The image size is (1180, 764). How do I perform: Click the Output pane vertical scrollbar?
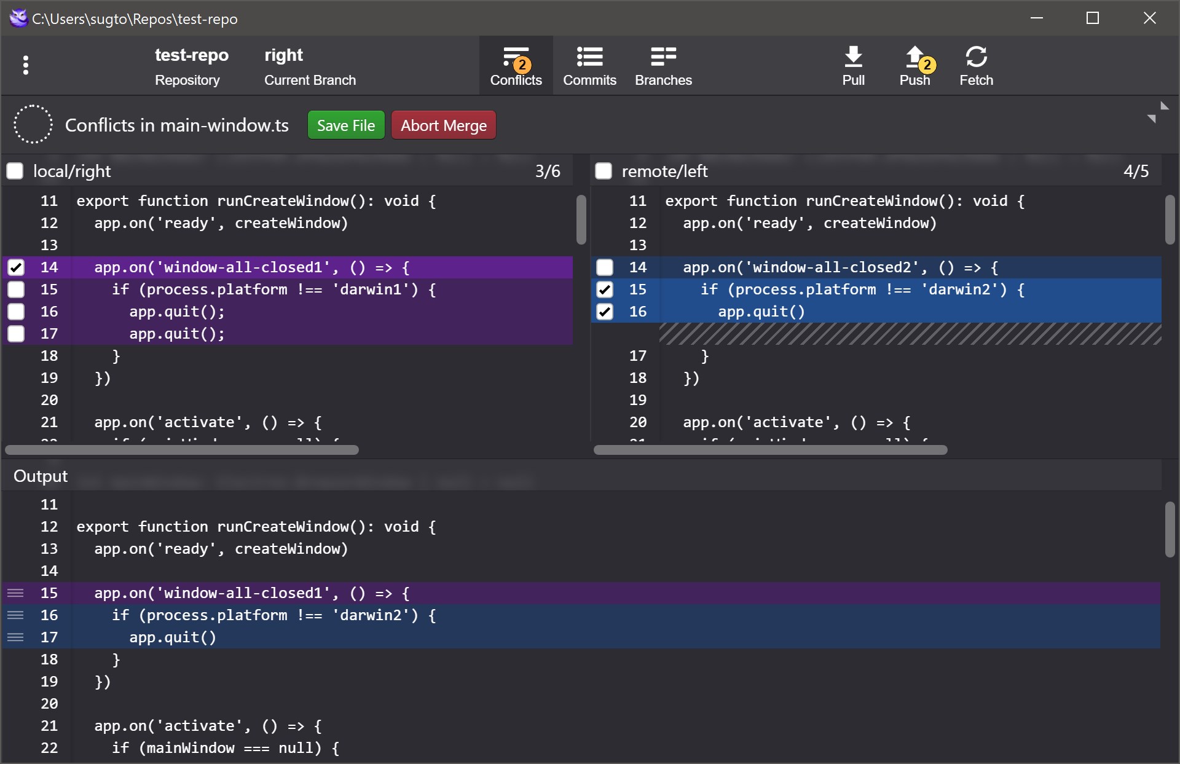click(x=1170, y=529)
